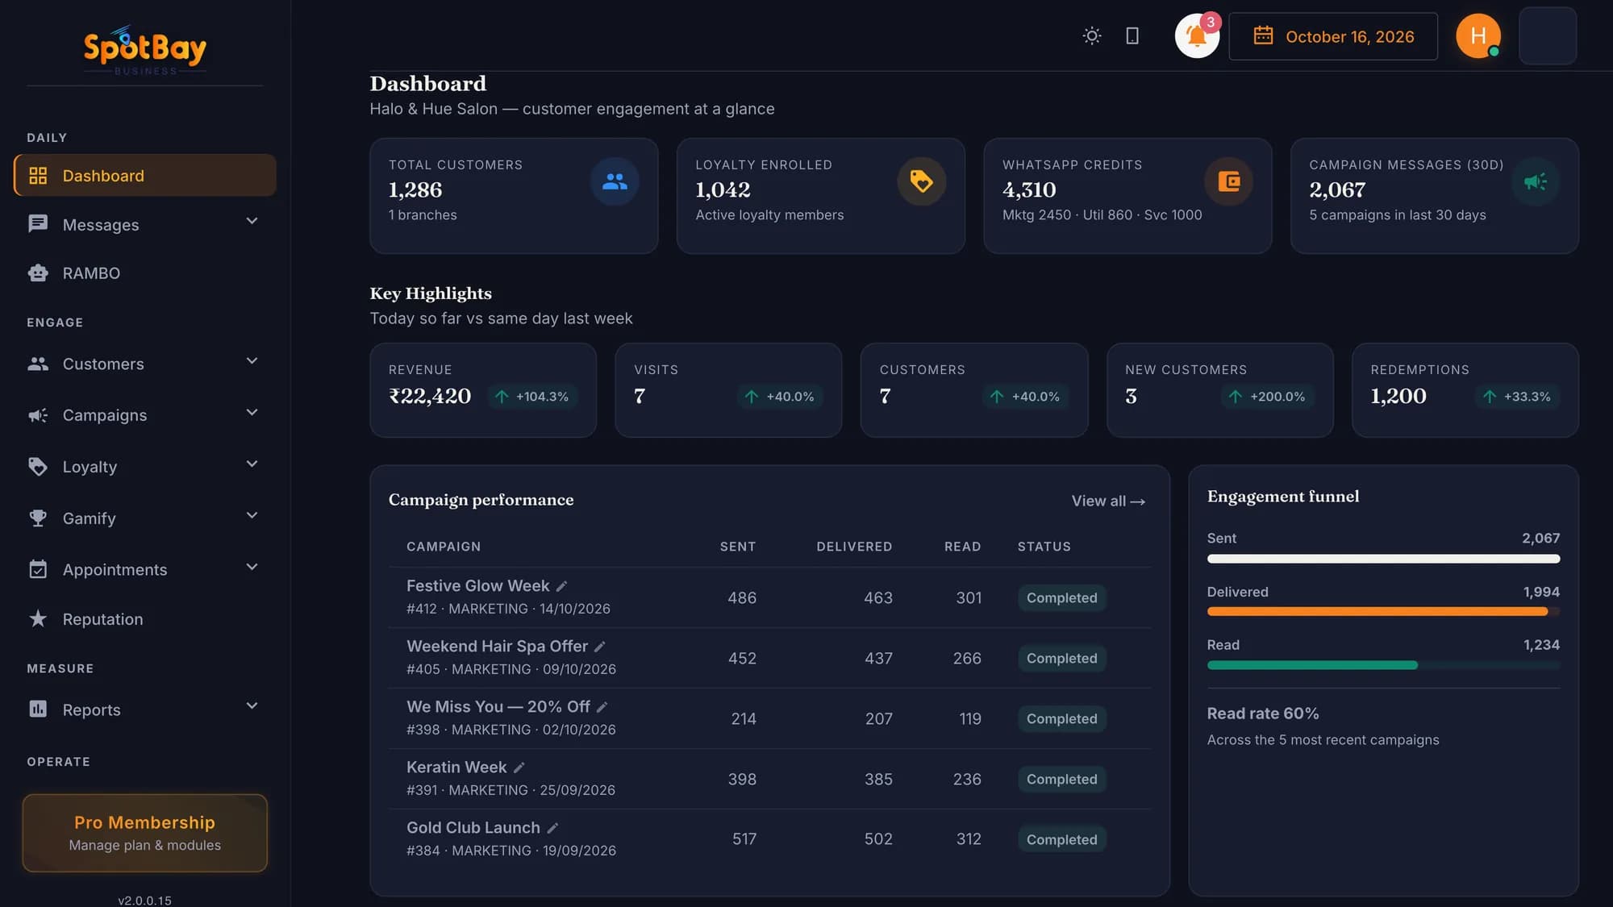Click Completed status for Keratin Week

pos(1061,780)
